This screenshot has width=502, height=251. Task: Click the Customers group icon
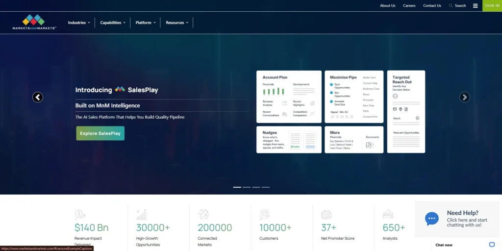pos(264,215)
